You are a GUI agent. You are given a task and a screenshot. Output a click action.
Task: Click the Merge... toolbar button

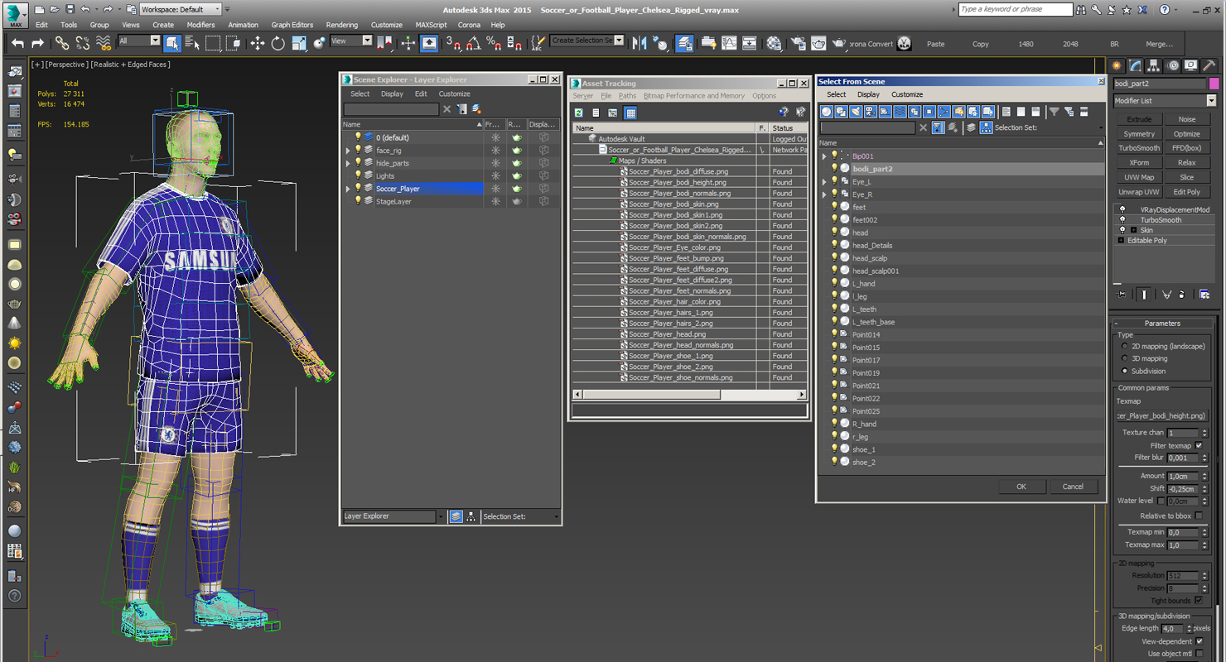pos(1159,44)
